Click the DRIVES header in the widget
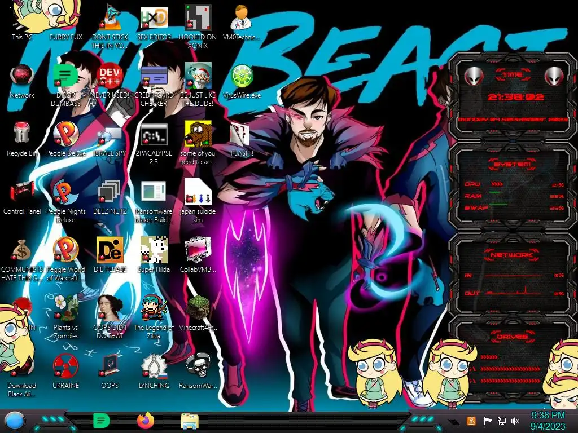This screenshot has height=433, width=578. [513, 337]
